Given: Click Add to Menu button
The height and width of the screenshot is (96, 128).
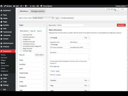Looking at the screenshot, I should (39, 55).
